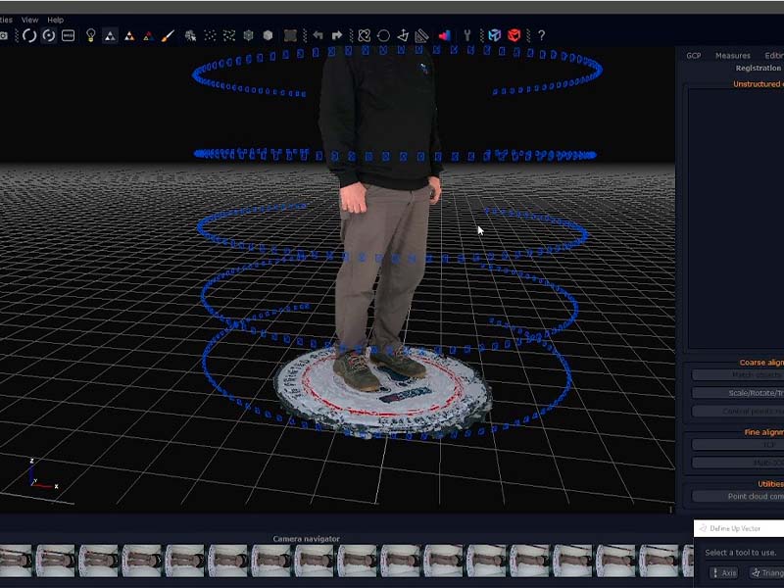Open the View menu
Viewport: 784px width, 588px height.
30,20
